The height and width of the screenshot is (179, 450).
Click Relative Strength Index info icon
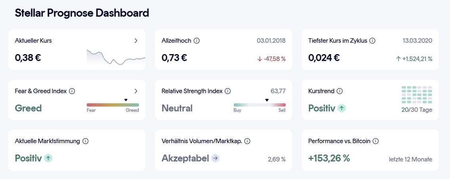[228, 91]
